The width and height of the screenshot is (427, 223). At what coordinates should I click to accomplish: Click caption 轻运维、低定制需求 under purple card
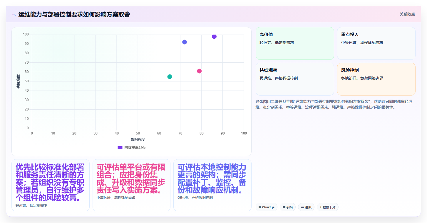[x=31, y=205]
